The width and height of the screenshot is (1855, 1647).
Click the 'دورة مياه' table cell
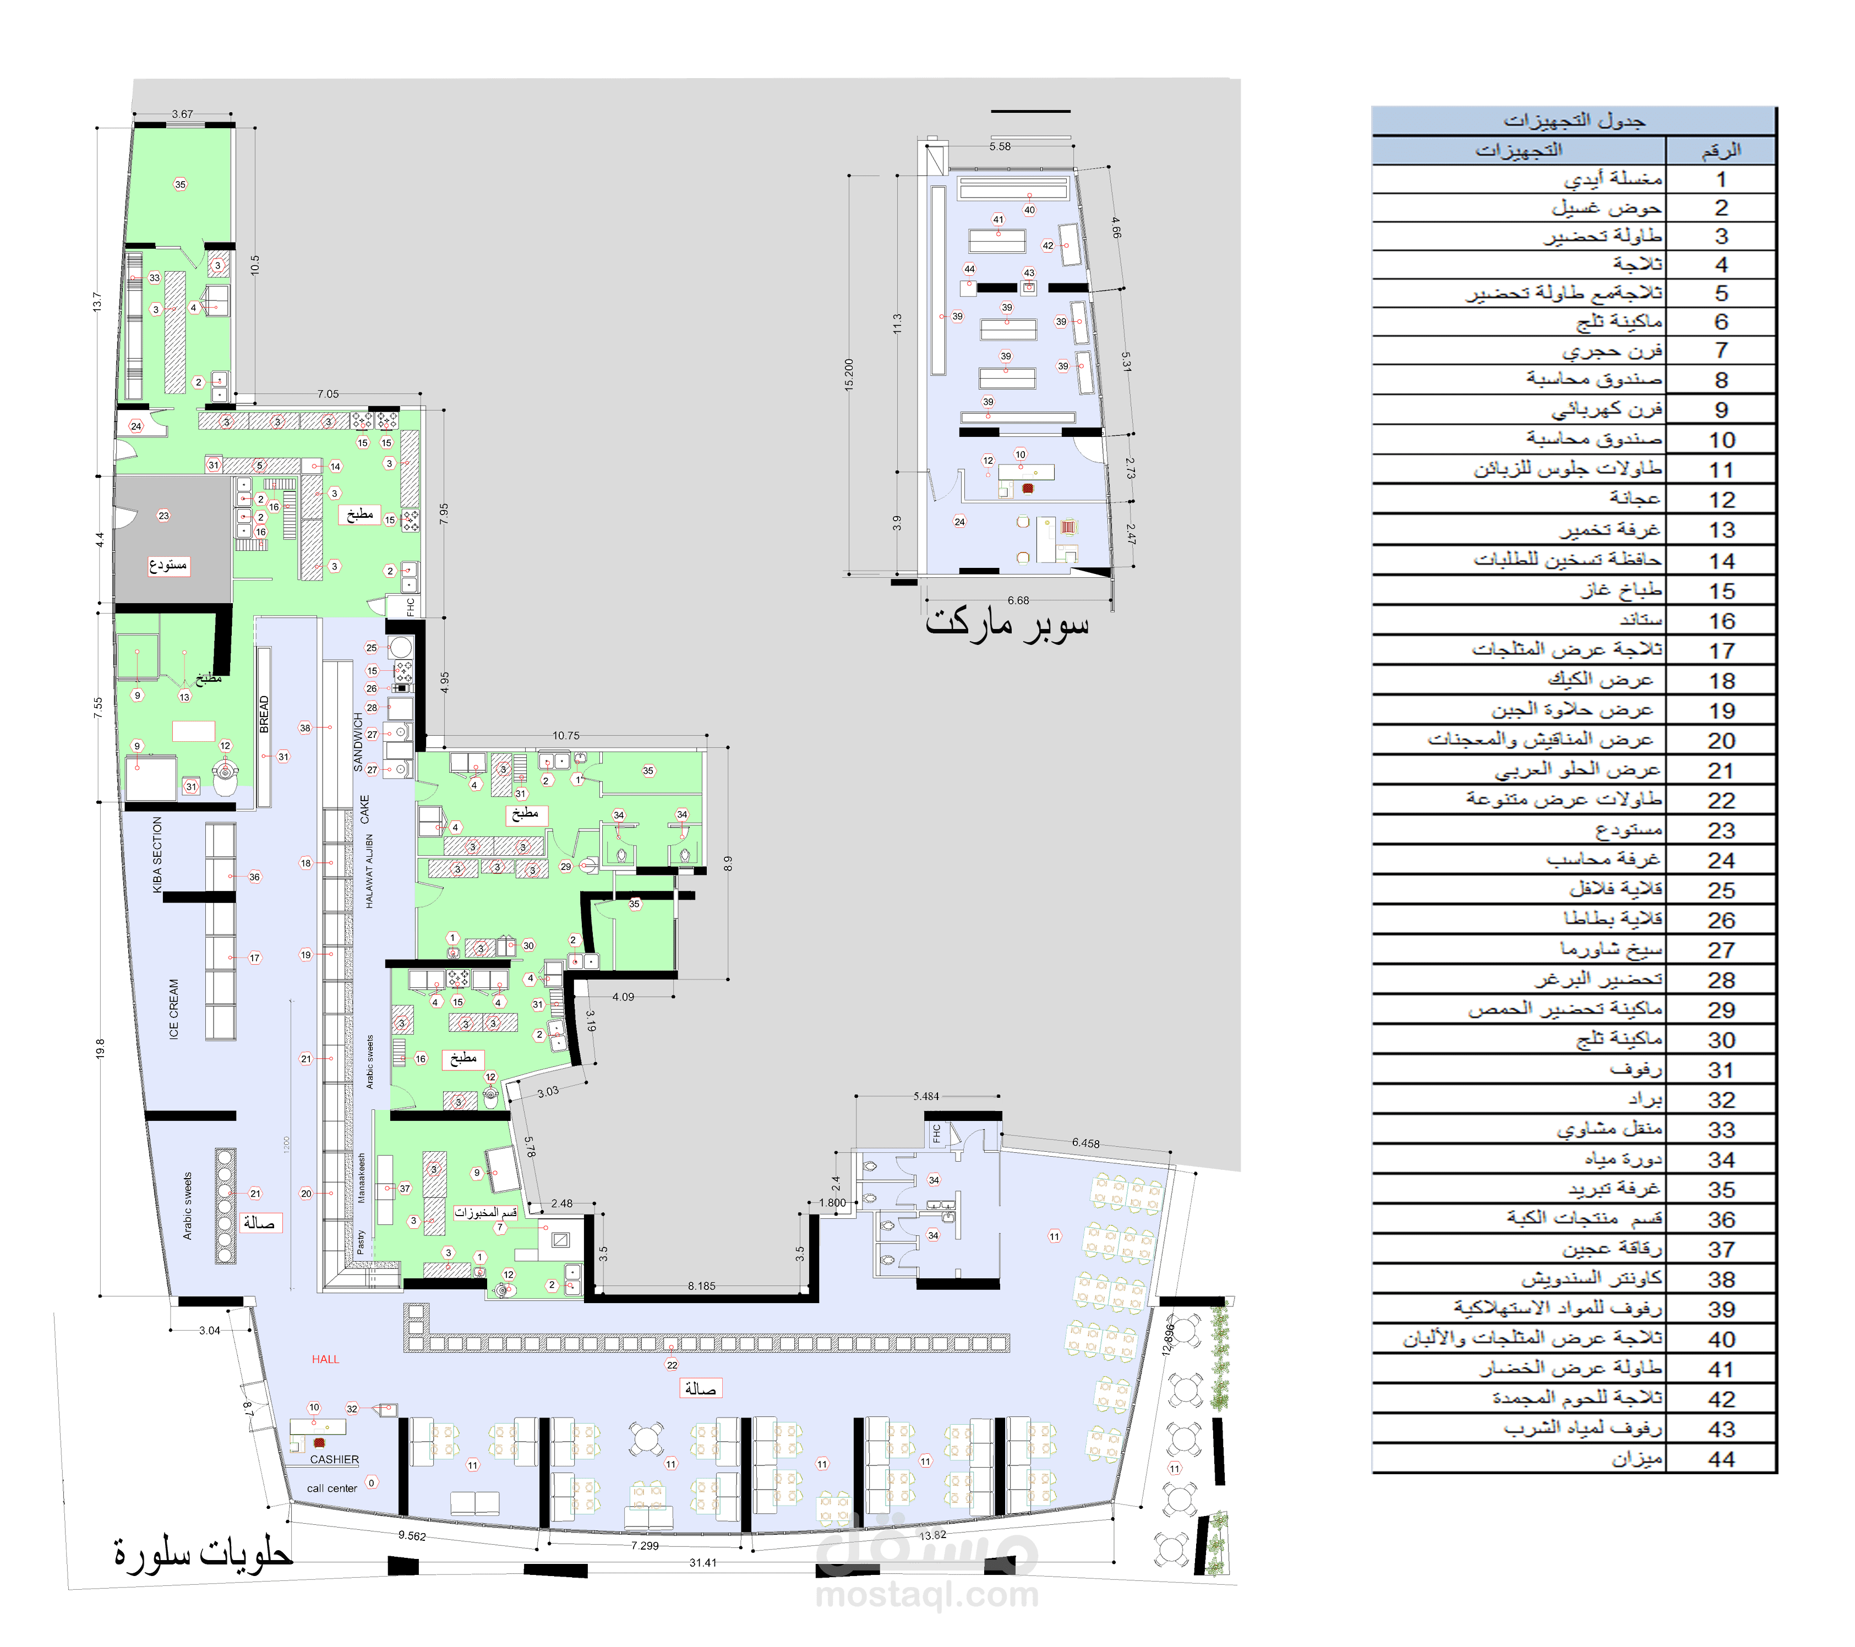(1624, 1159)
